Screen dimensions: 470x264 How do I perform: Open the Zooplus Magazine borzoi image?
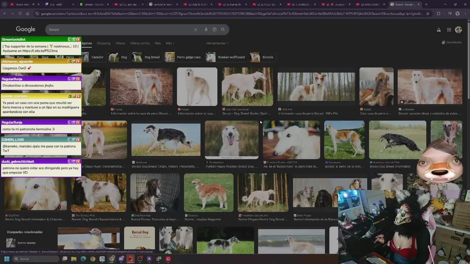[209, 192]
